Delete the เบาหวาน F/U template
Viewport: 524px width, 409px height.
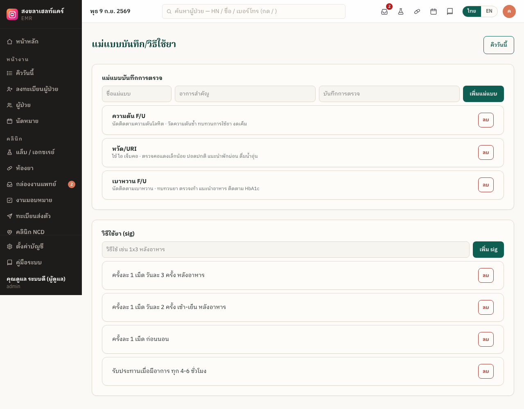click(486, 185)
